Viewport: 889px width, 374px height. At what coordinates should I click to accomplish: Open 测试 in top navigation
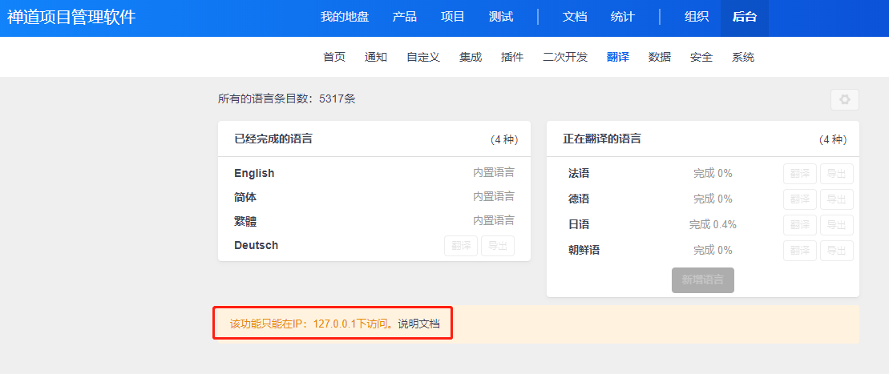tap(501, 17)
